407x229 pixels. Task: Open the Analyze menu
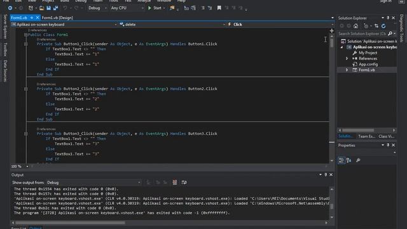144,1
